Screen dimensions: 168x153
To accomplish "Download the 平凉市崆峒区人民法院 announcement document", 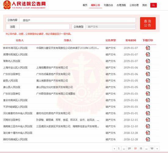I will click(148, 107).
